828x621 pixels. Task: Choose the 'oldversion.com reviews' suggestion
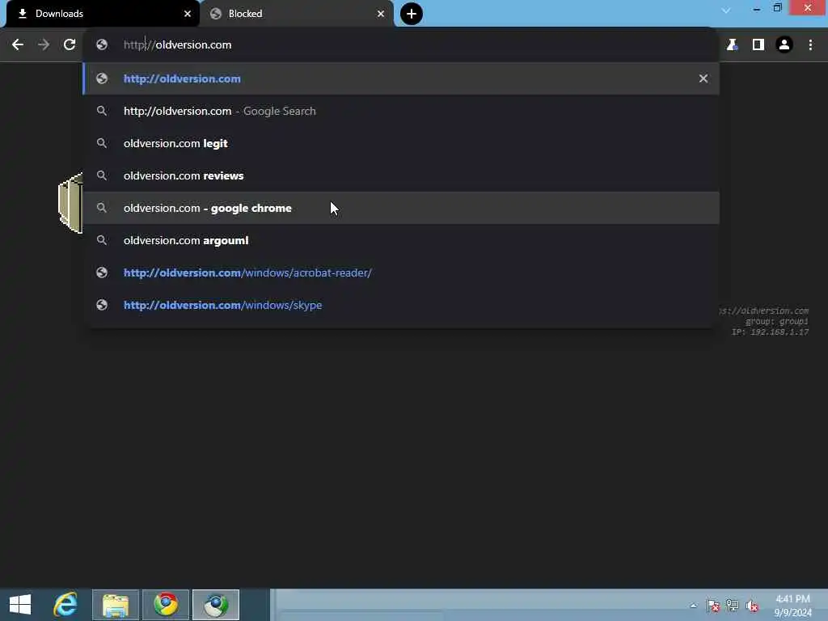pyautogui.click(x=401, y=175)
